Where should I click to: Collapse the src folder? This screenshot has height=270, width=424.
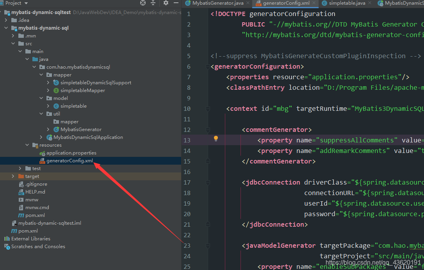[x=13, y=44]
